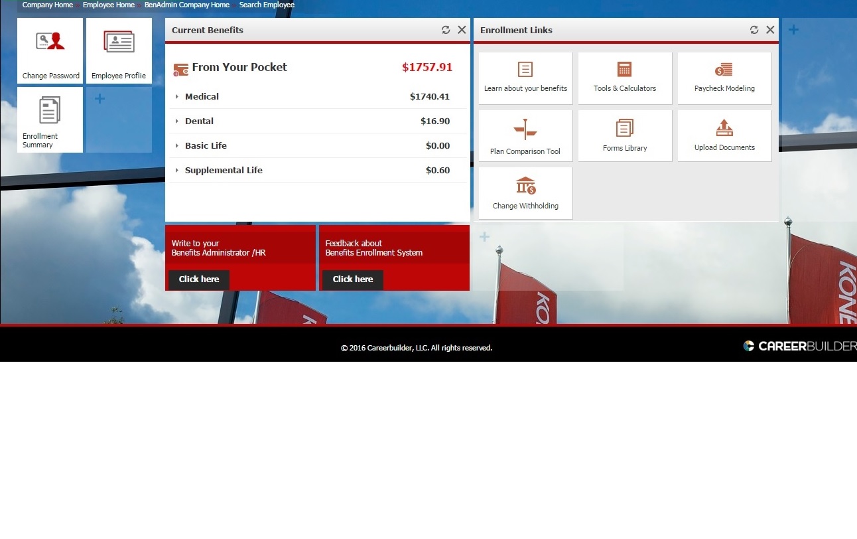Close the Enrollment Links panel
857x539 pixels.
click(770, 30)
